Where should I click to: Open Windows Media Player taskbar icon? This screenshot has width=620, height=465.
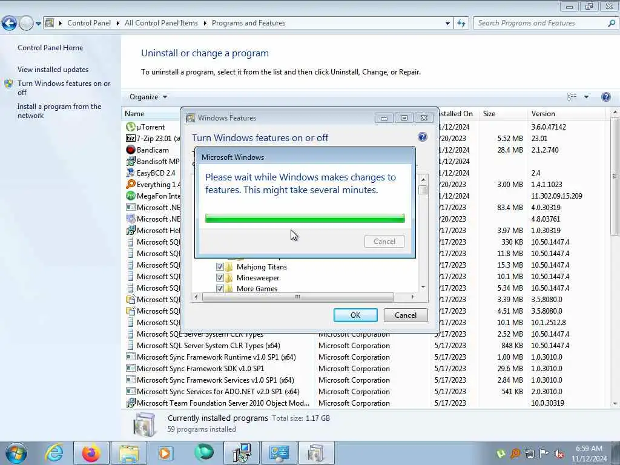pos(165,453)
